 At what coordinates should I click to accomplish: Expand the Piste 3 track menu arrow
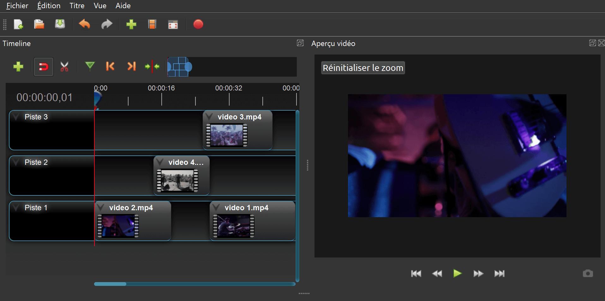tap(16, 117)
